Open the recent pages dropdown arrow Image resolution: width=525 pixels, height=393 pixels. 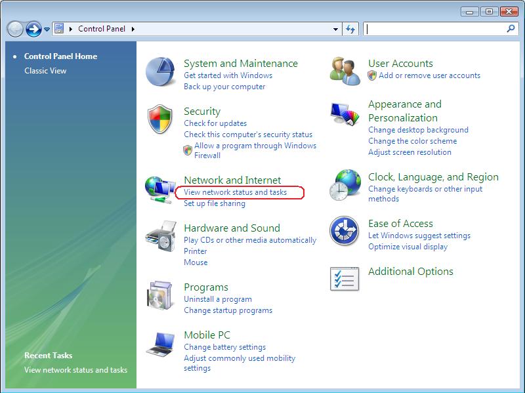coord(47,30)
